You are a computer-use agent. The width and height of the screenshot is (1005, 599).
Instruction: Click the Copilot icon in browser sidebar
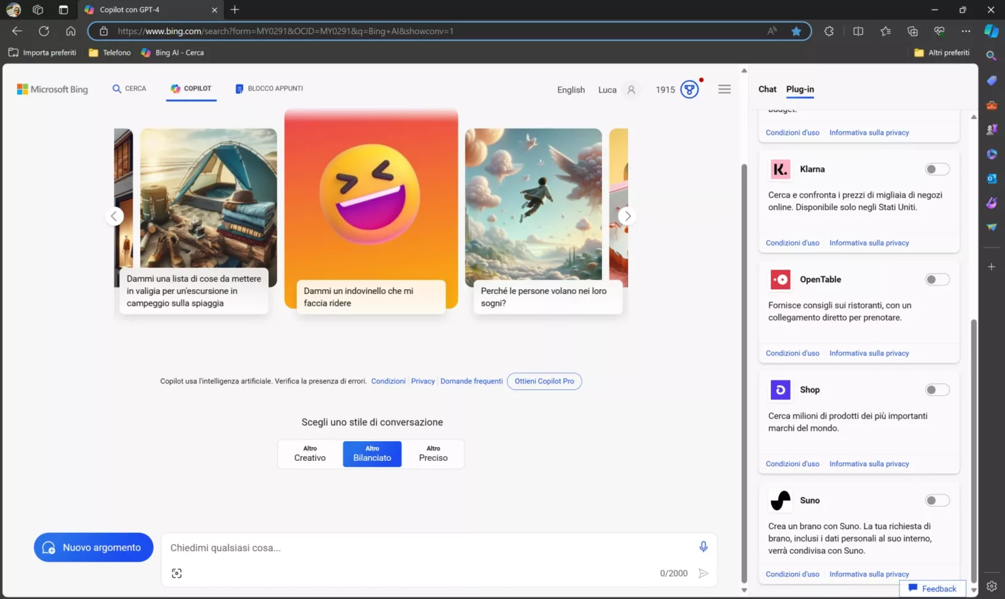tap(991, 31)
